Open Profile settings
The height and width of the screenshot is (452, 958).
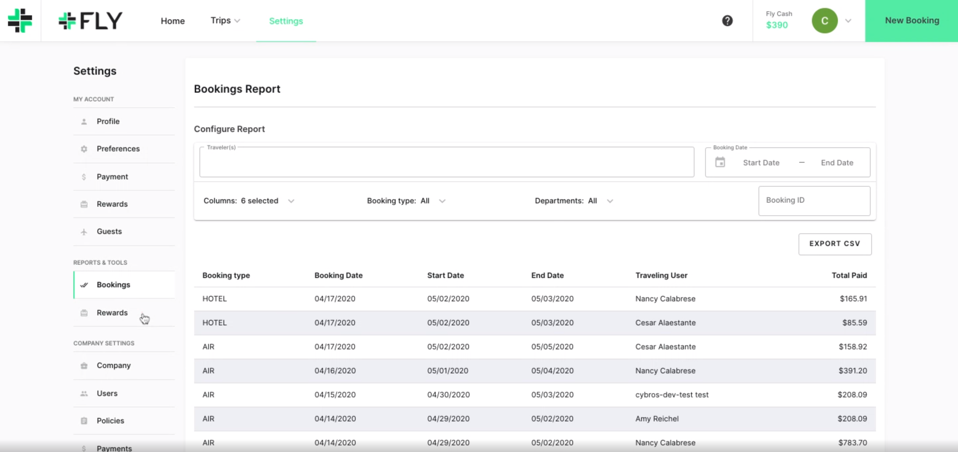124,122
